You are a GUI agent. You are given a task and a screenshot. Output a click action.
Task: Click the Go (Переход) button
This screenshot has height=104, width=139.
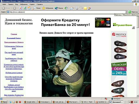(x=133, y=12)
